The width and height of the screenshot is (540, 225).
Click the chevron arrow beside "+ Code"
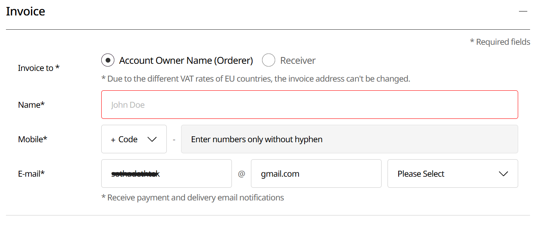(152, 139)
